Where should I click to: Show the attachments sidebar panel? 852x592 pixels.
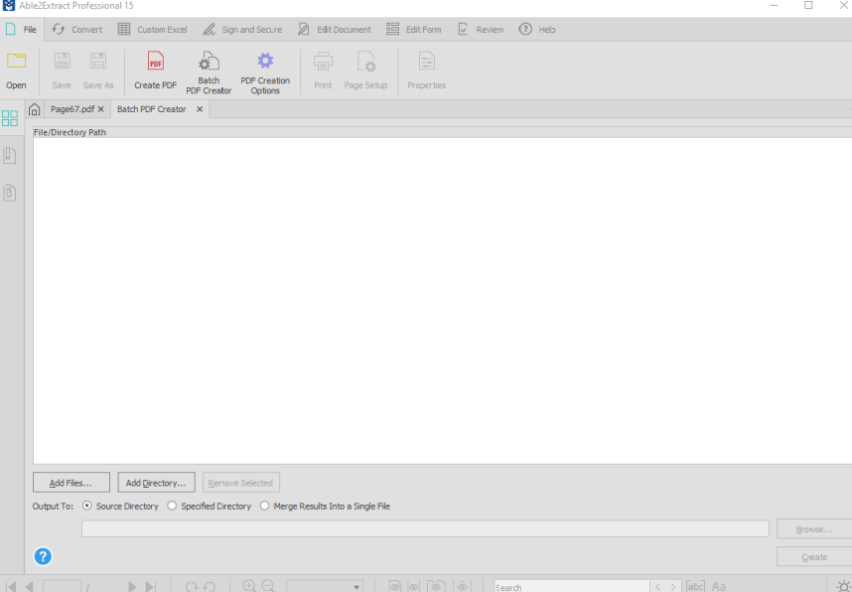tap(10, 192)
